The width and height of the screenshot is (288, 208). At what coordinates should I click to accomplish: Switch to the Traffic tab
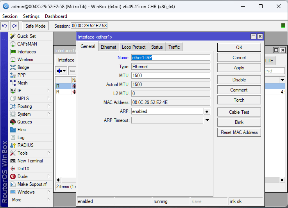(174, 47)
